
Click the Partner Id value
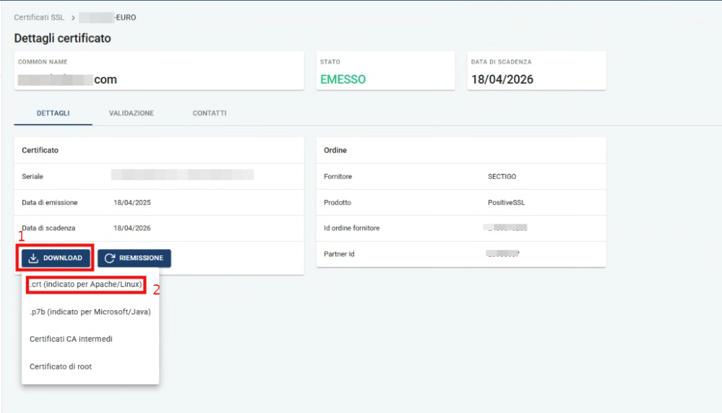click(503, 253)
